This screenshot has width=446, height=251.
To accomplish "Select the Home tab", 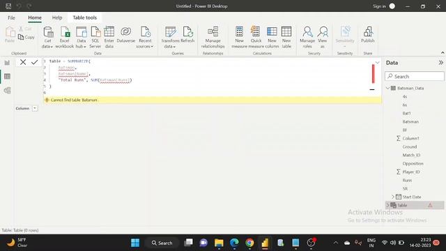I will click(35, 17).
